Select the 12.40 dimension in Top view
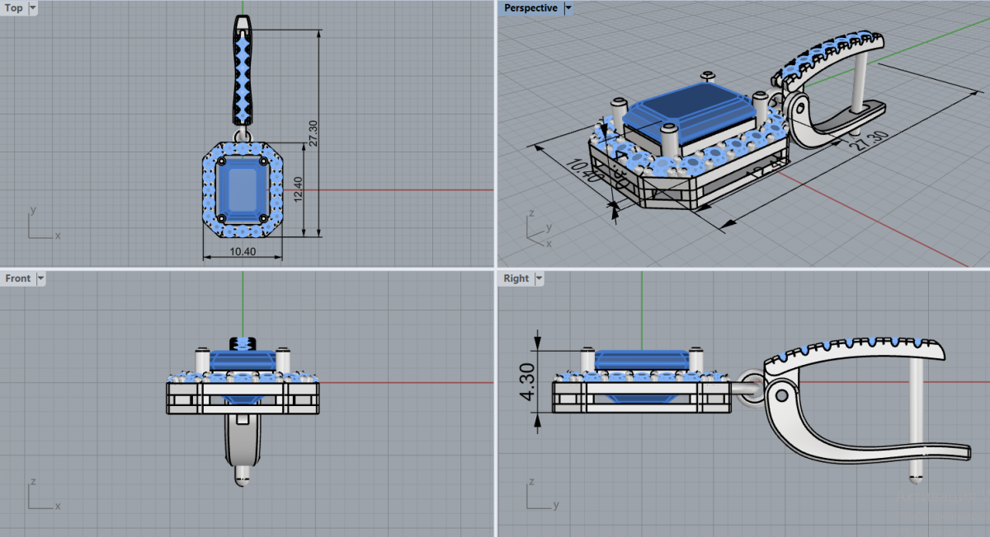990x537 pixels. (299, 191)
